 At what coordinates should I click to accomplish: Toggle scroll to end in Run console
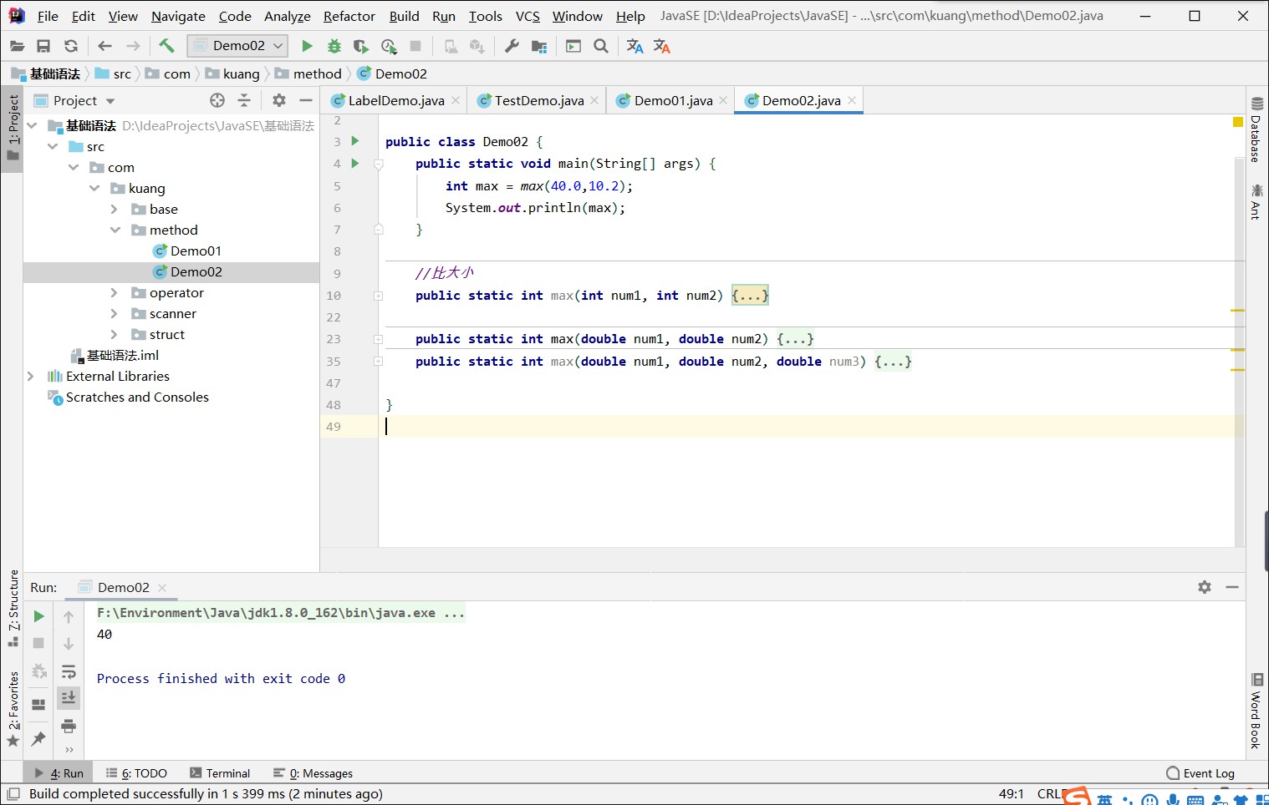[69, 697]
